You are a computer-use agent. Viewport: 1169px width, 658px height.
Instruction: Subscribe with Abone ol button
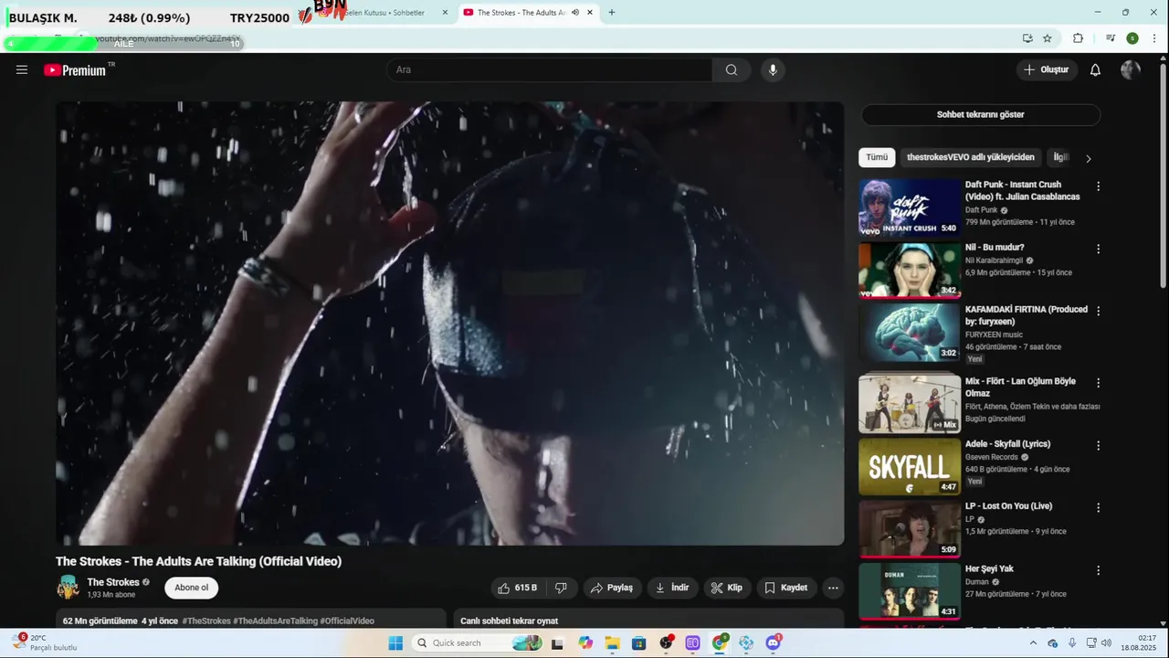[192, 588]
